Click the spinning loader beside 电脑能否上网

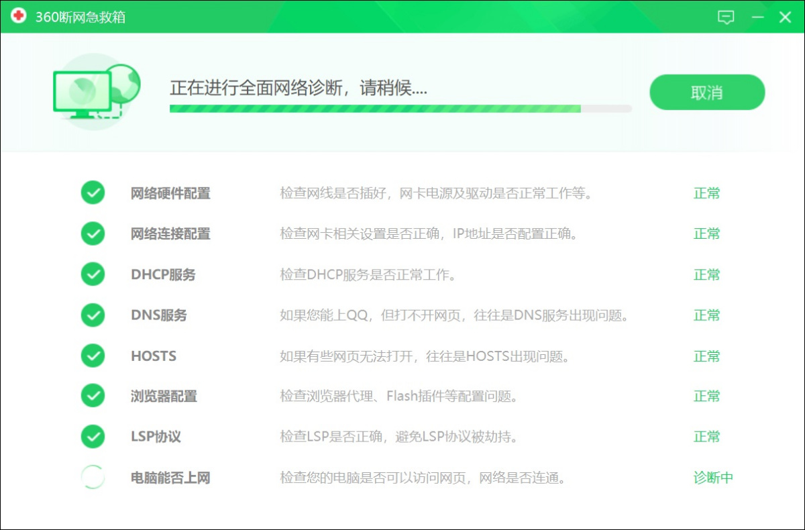click(93, 477)
